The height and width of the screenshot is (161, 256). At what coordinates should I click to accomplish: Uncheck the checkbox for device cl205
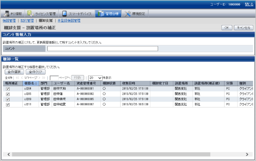click(x=8, y=94)
